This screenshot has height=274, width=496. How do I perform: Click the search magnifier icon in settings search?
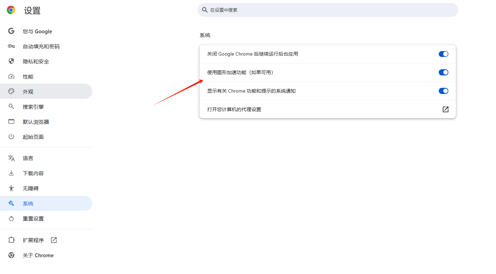[x=205, y=10]
